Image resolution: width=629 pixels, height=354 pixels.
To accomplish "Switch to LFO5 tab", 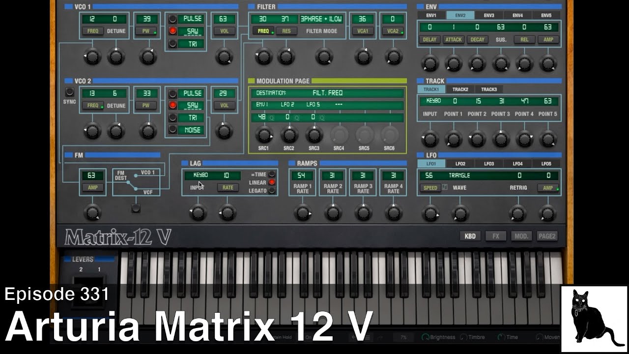I will click(x=546, y=164).
